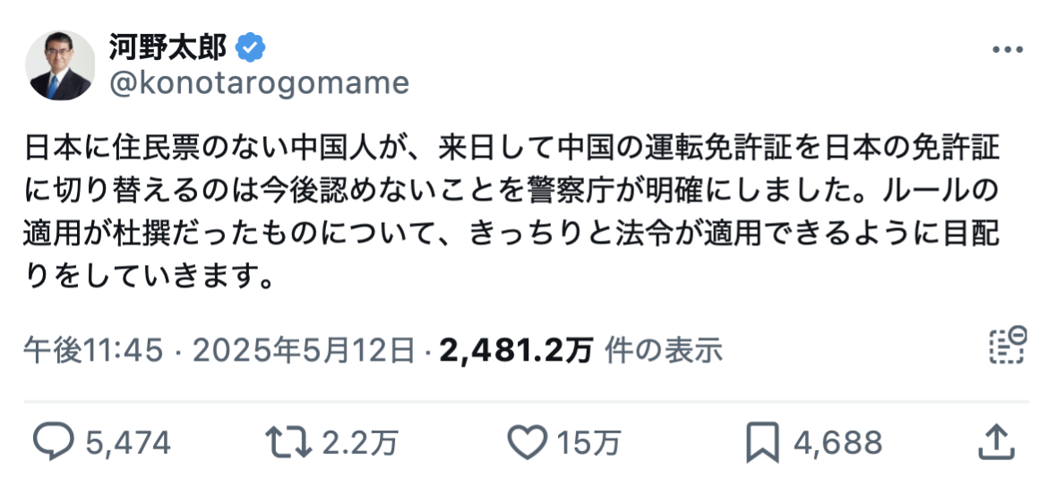Open the three-dot more options menu
This screenshot has height=478, width=1057.
click(1008, 50)
